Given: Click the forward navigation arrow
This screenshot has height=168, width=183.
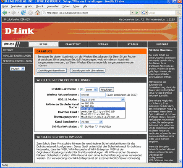Looking at the screenshot, I should point(14,13).
